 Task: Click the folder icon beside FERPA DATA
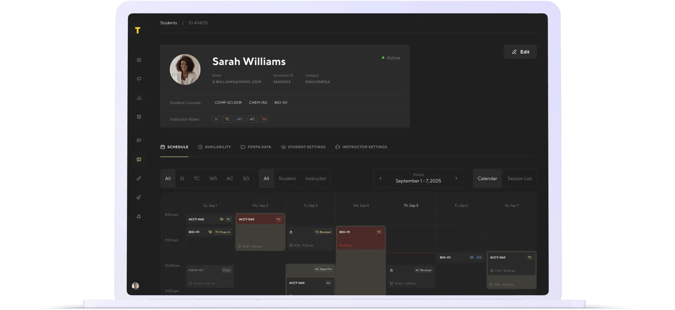pos(243,147)
